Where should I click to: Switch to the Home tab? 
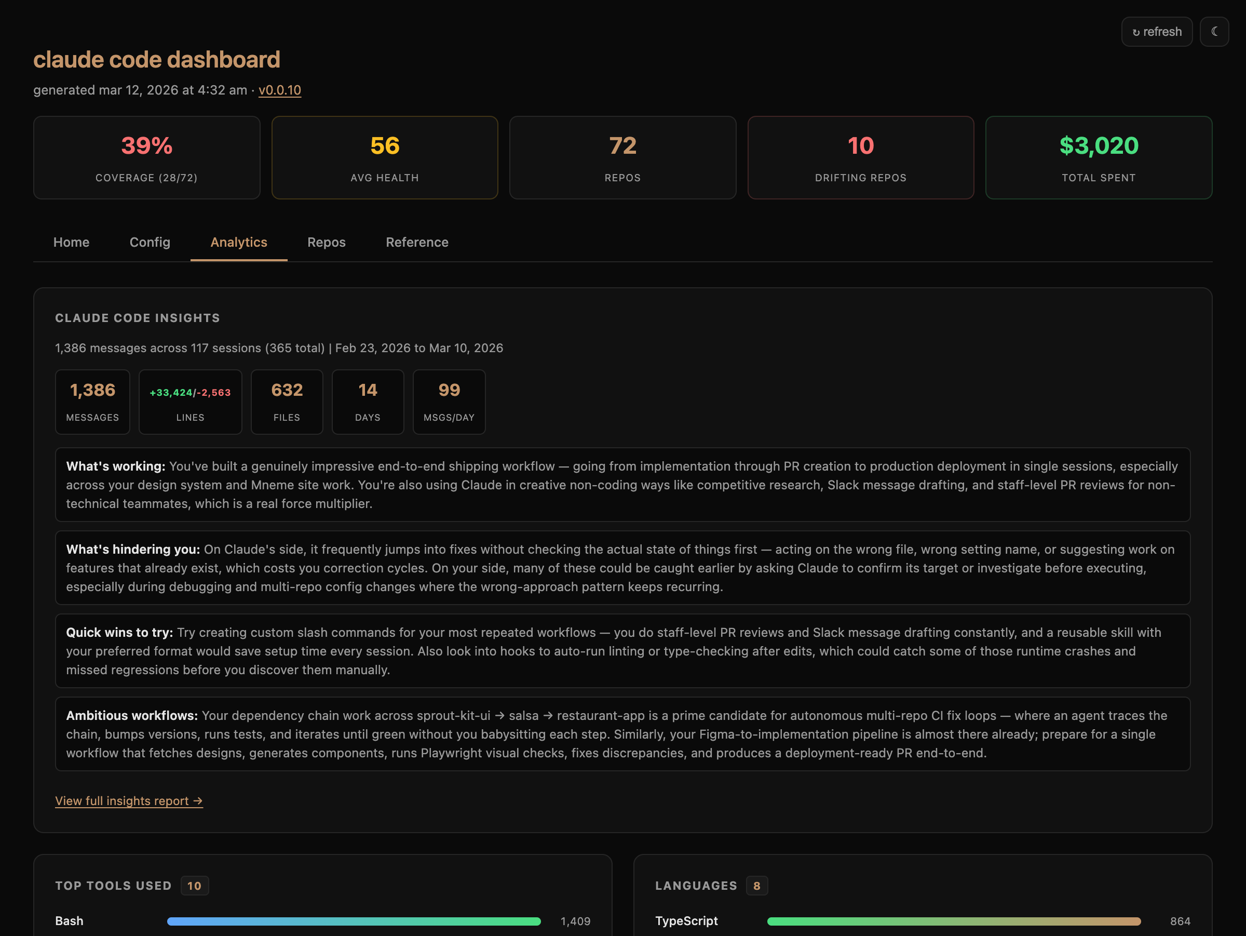coord(71,243)
